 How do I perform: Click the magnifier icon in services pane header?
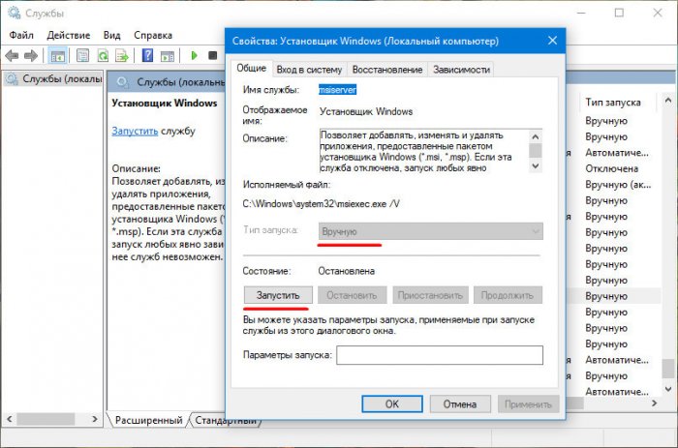click(123, 81)
